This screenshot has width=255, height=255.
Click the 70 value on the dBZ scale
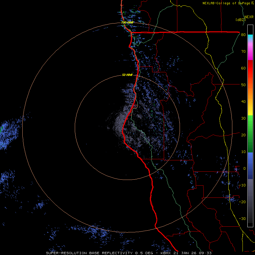click(243, 51)
